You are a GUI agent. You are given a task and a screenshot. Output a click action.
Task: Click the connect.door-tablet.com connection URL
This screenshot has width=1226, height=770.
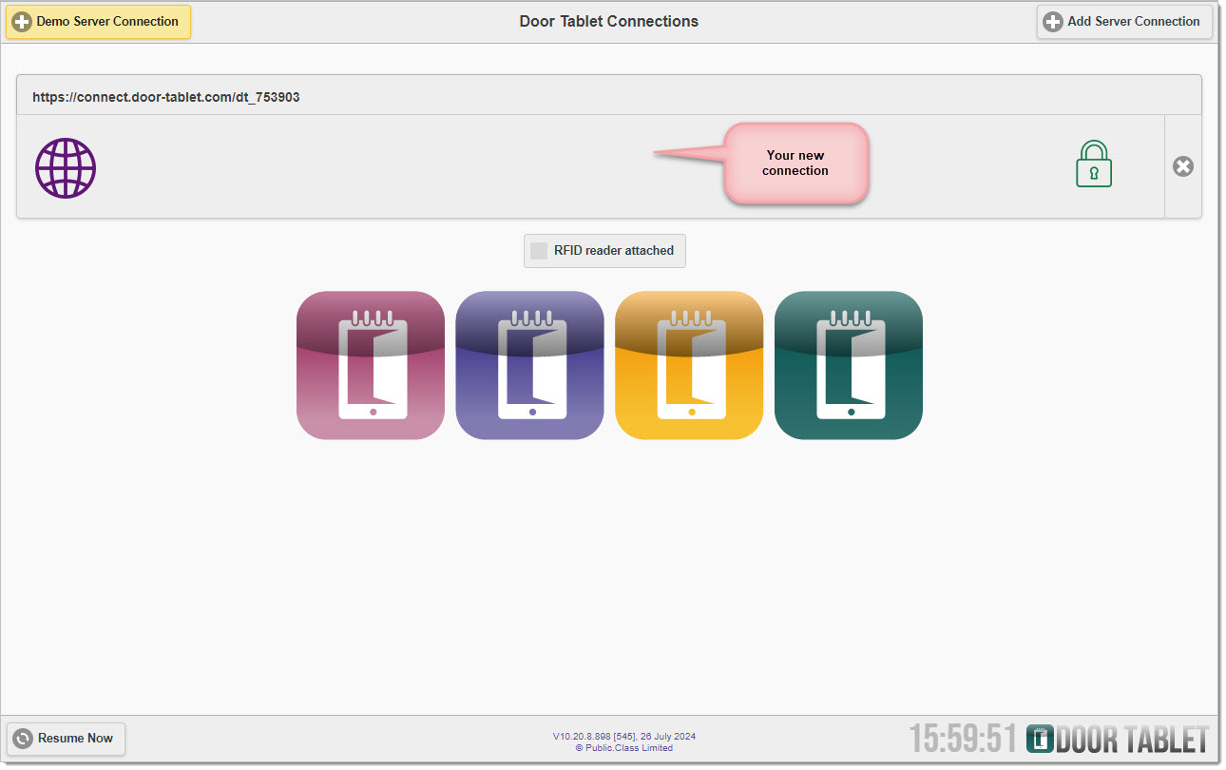click(x=166, y=97)
